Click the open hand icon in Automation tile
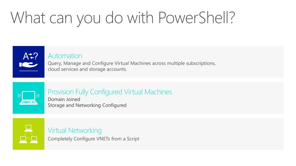The height and width of the screenshot is (166, 296). [28, 64]
